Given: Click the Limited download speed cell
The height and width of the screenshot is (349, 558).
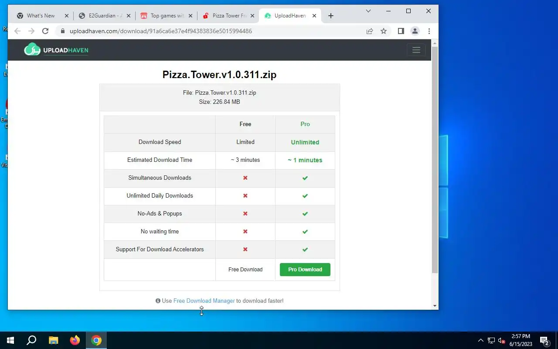Looking at the screenshot, I should 245,142.
